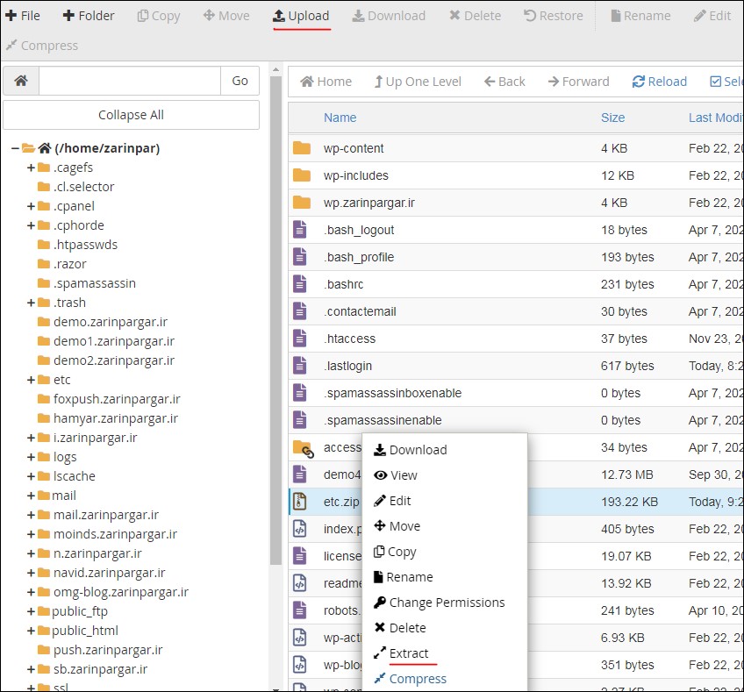The image size is (744, 692).
Task: Click wp-content folder icon
Action: coord(301,148)
